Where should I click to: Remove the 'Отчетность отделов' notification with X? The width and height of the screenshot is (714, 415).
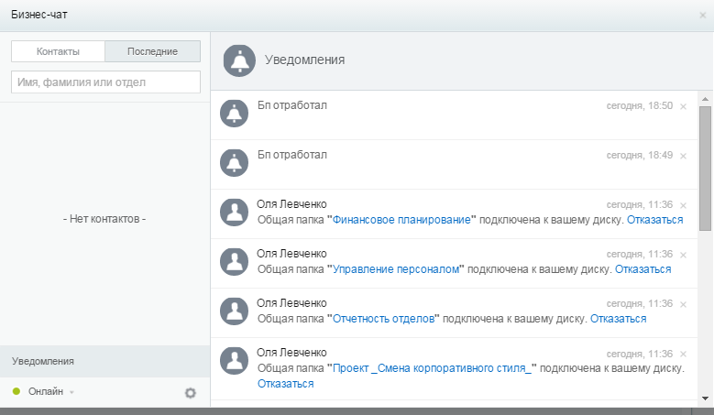(683, 304)
